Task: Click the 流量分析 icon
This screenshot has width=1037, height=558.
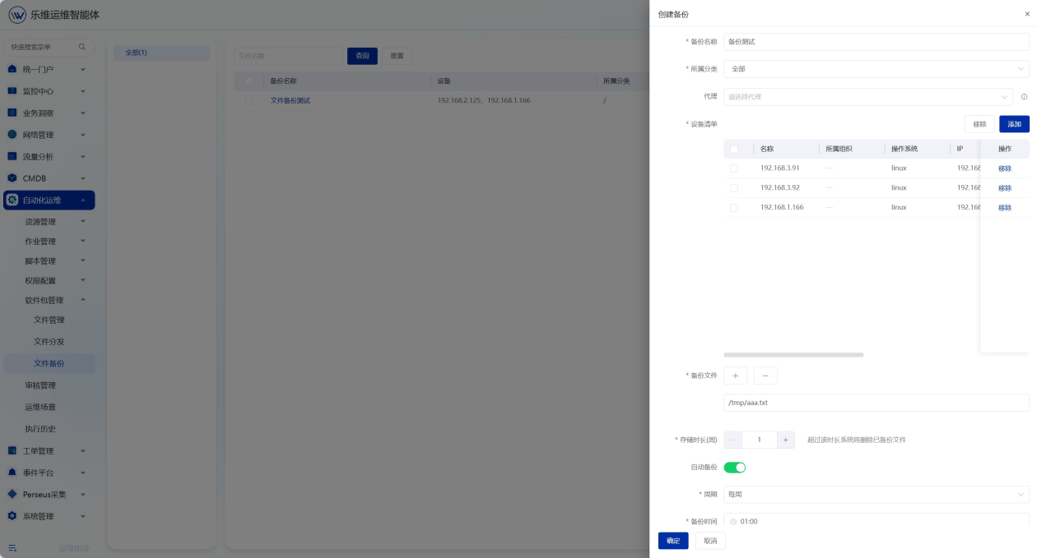Action: pos(12,156)
